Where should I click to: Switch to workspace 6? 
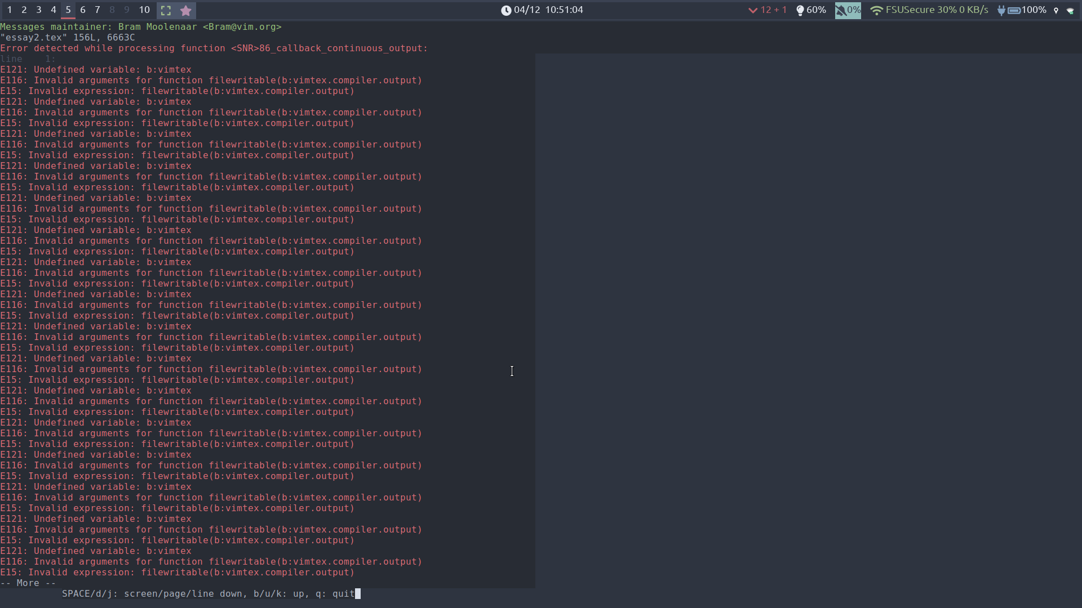83,10
